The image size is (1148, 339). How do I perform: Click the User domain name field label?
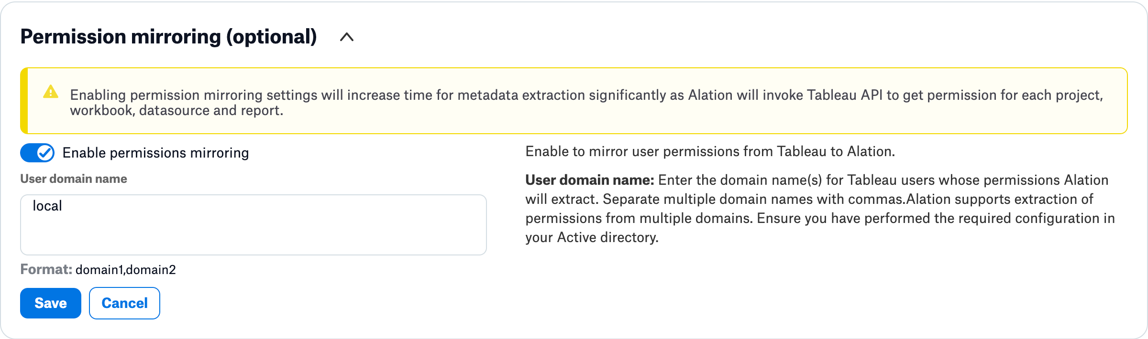click(74, 179)
